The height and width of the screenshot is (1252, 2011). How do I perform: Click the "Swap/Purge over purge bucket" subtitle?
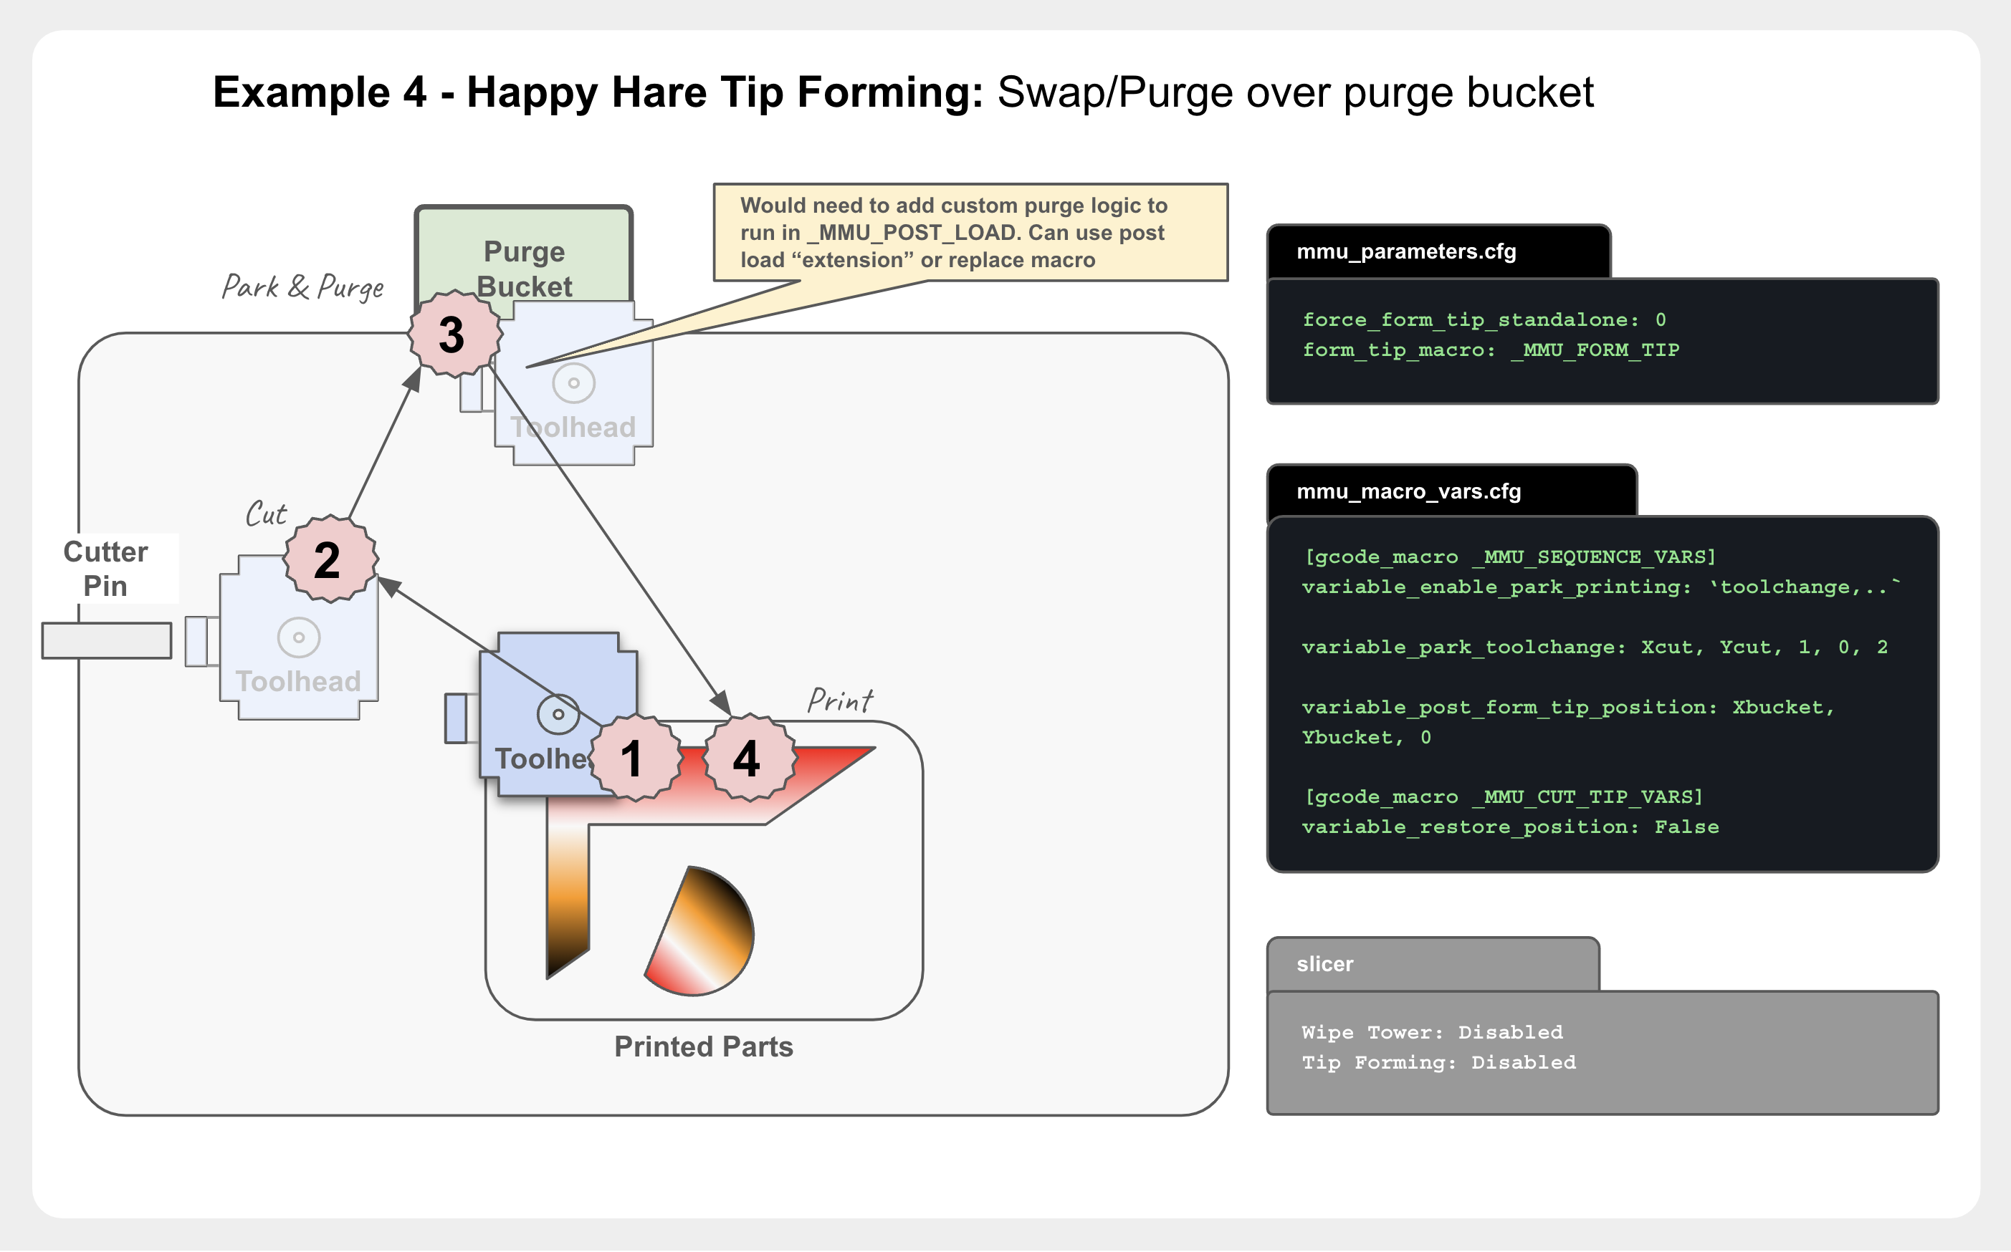1295,92
